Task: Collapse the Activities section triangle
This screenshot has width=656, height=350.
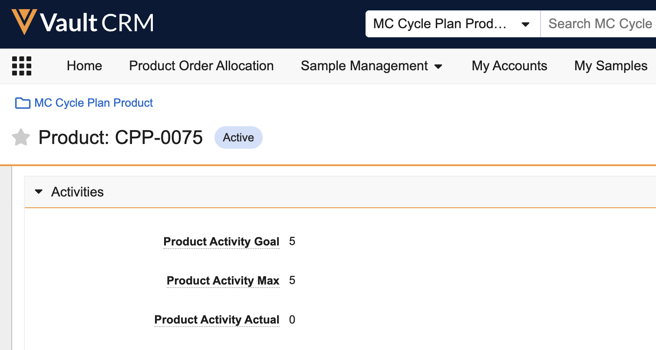Action: 39,192
